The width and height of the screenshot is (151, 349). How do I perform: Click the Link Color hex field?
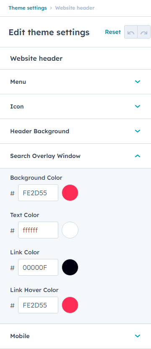point(38,267)
